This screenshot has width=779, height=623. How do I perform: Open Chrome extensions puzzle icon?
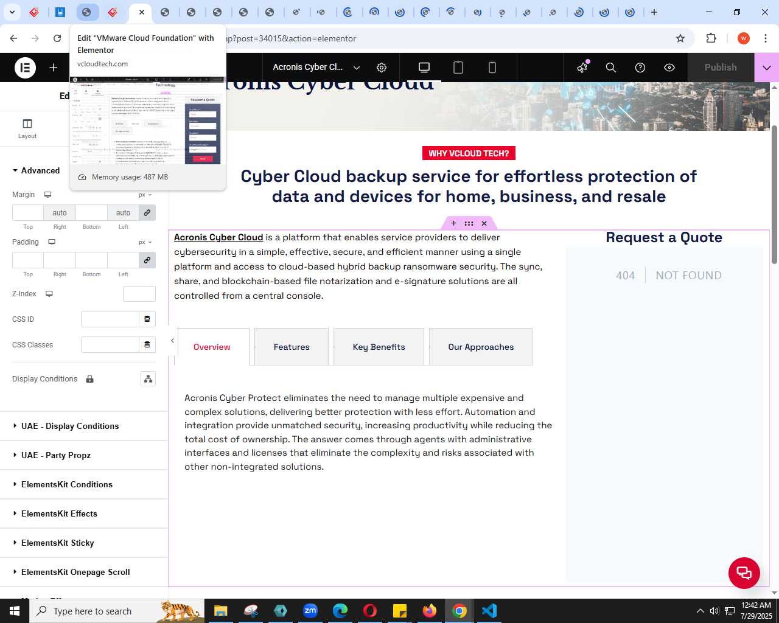tap(711, 38)
